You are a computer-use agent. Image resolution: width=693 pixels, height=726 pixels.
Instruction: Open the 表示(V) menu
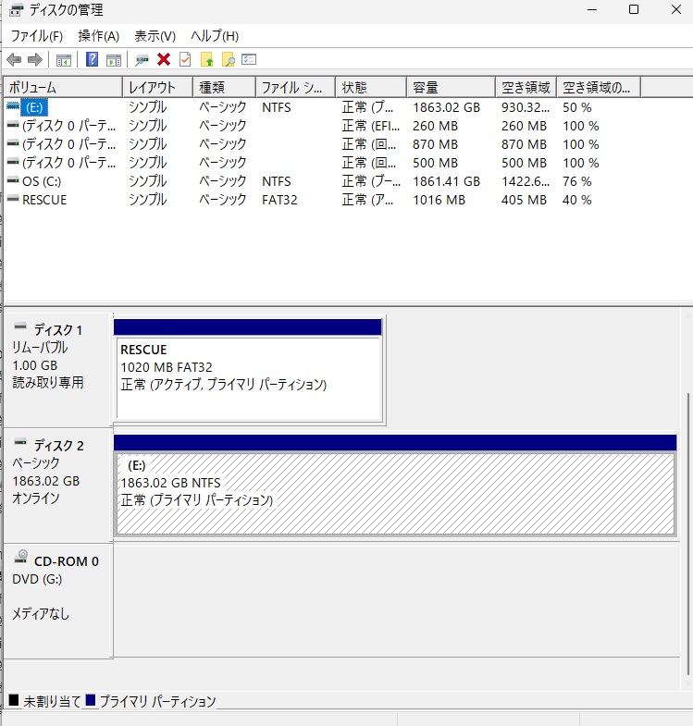[x=155, y=36]
